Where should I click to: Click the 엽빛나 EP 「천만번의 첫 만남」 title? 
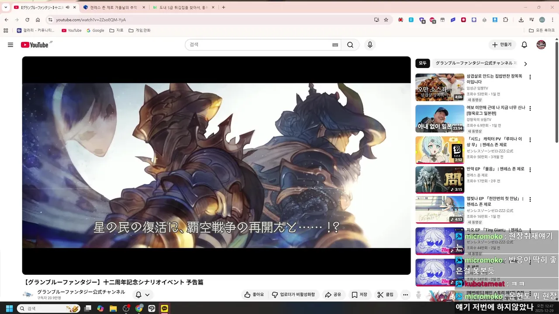tap(495, 201)
